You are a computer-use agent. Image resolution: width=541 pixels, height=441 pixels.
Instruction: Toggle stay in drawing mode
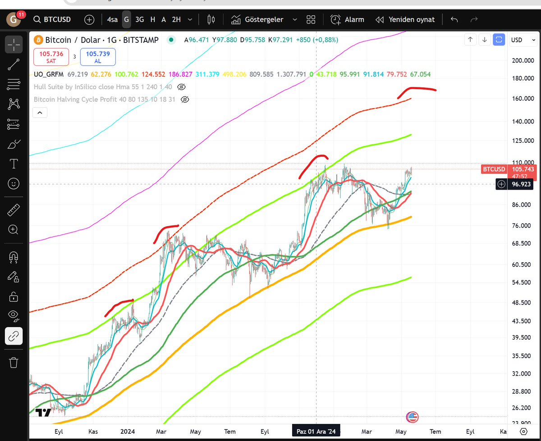[x=14, y=277]
